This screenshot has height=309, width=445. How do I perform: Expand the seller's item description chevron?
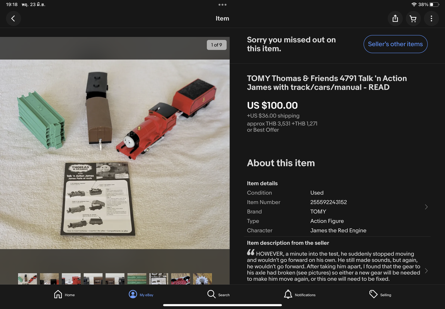tap(426, 271)
